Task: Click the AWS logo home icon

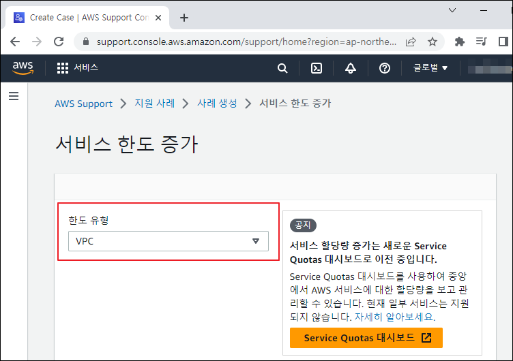Action: tap(23, 67)
